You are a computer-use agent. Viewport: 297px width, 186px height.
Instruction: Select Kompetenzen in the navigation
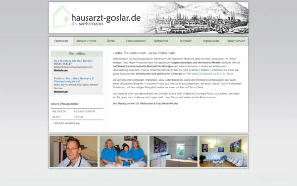(136, 41)
